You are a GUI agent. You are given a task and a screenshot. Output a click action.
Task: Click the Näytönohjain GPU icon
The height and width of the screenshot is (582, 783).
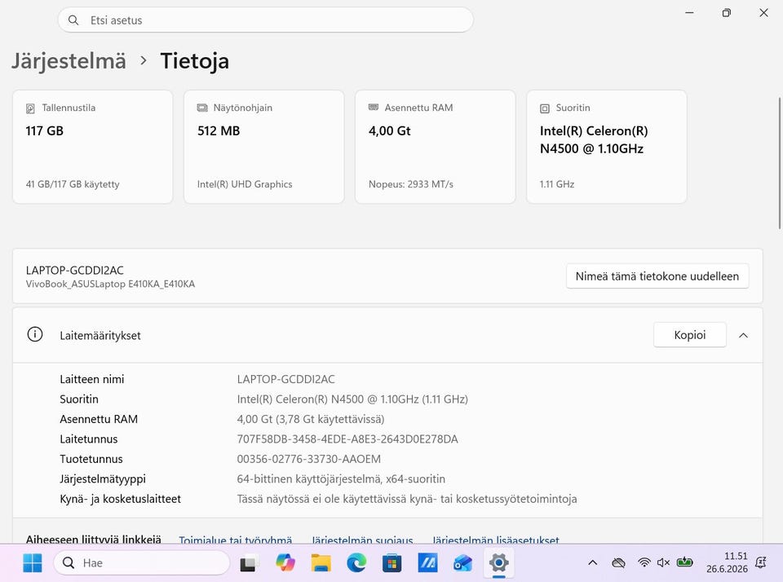202,108
